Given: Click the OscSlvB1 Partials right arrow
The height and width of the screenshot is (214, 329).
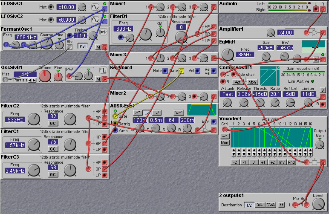Looking at the screenshot, I should (x=34, y=80).
